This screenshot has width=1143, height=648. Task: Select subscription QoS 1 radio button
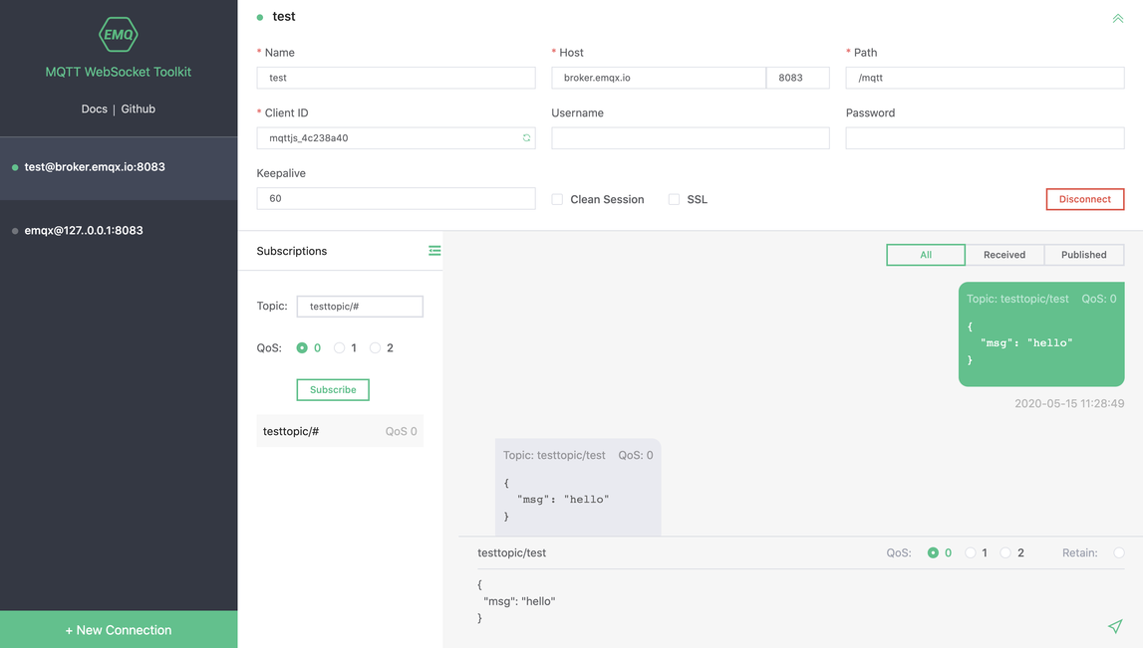(339, 348)
